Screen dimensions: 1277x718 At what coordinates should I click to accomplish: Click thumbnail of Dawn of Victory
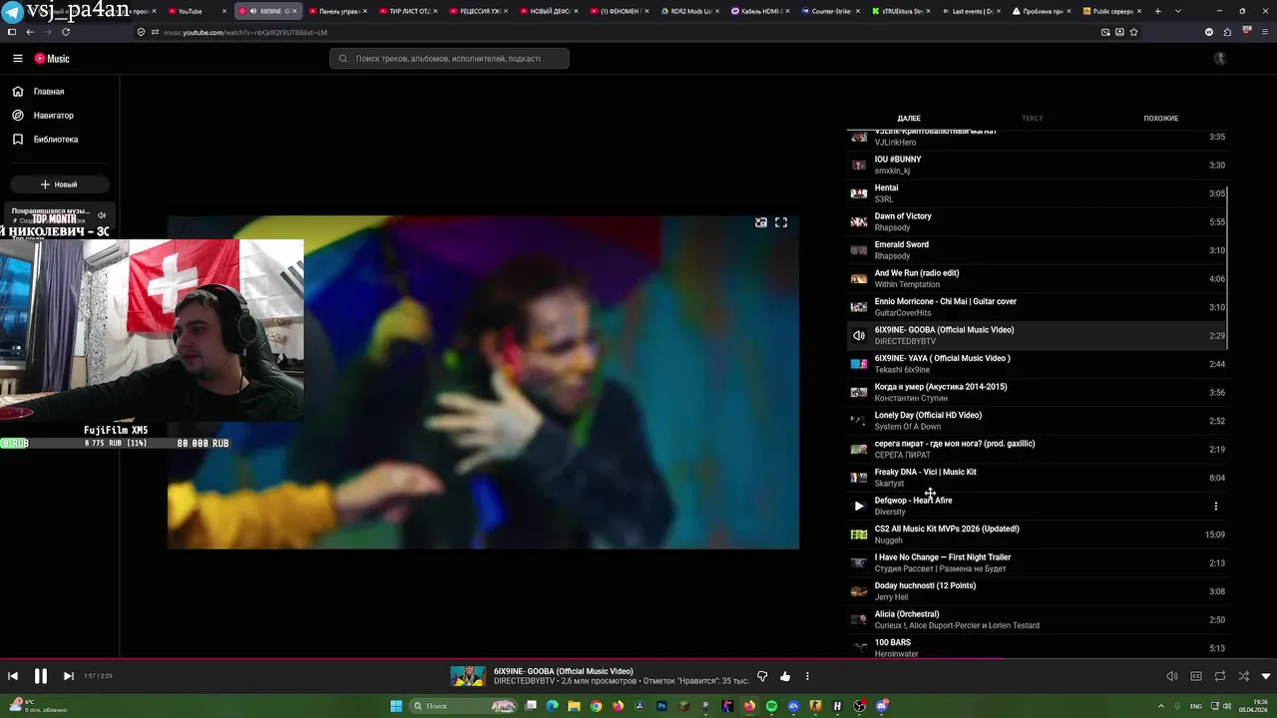click(859, 222)
